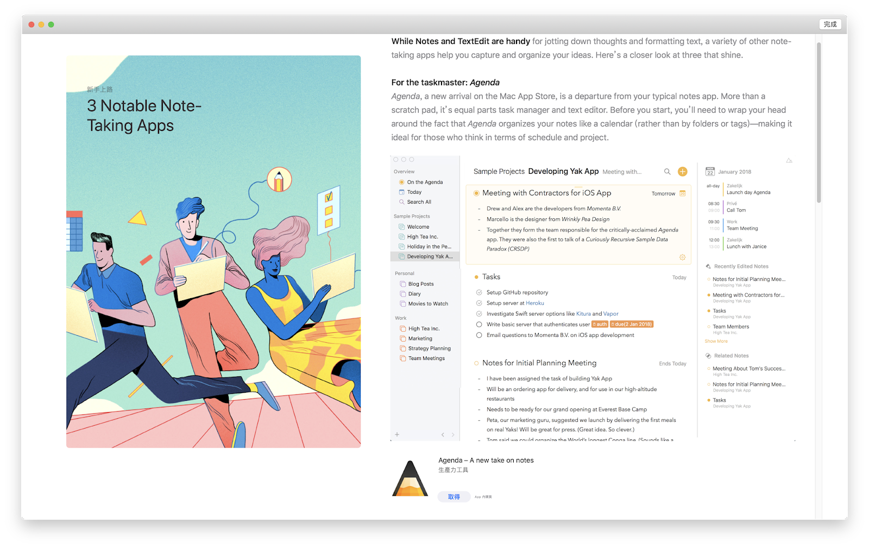The width and height of the screenshot is (869, 548).
Task: Click Meeting with... breadcrumb
Action: pyautogui.click(x=622, y=172)
